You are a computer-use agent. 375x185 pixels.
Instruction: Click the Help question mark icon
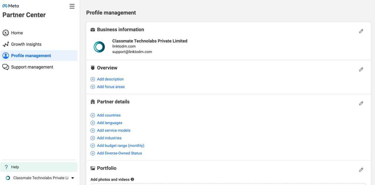tap(6, 167)
